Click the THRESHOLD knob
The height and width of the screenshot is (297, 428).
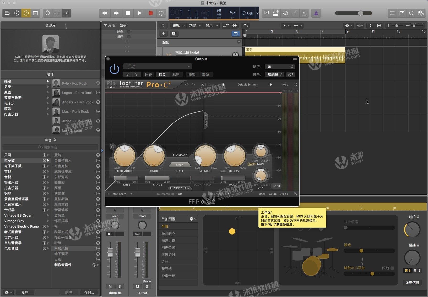point(124,155)
